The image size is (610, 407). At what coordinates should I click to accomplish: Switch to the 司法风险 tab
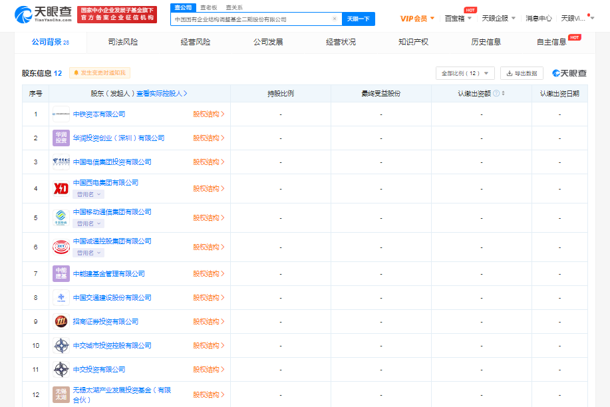[x=123, y=42]
